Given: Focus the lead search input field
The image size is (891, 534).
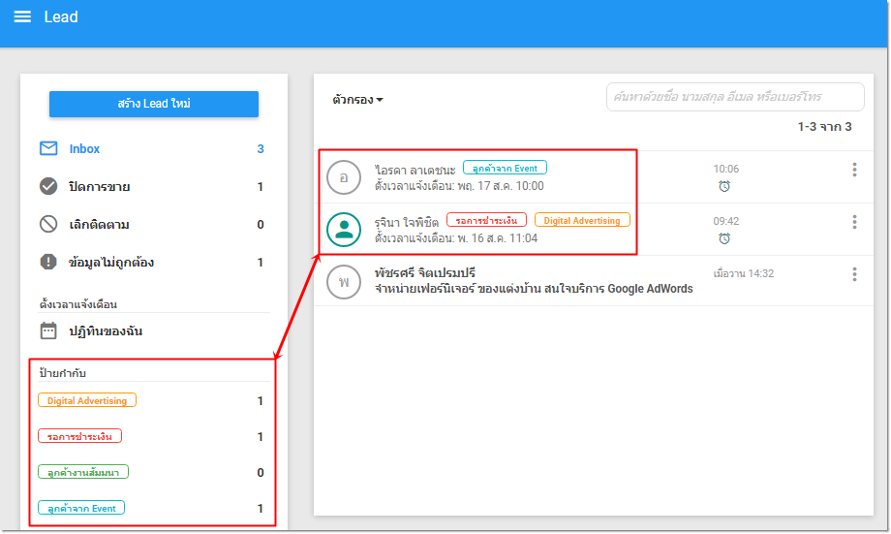Looking at the screenshot, I should point(735,97).
